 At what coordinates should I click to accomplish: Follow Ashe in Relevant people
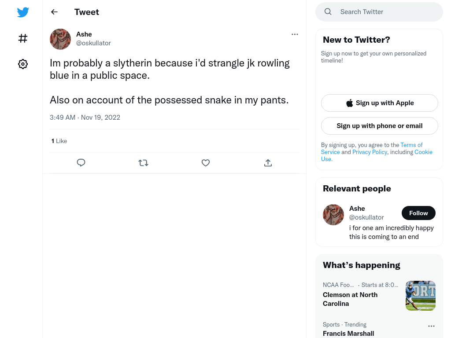pyautogui.click(x=418, y=213)
